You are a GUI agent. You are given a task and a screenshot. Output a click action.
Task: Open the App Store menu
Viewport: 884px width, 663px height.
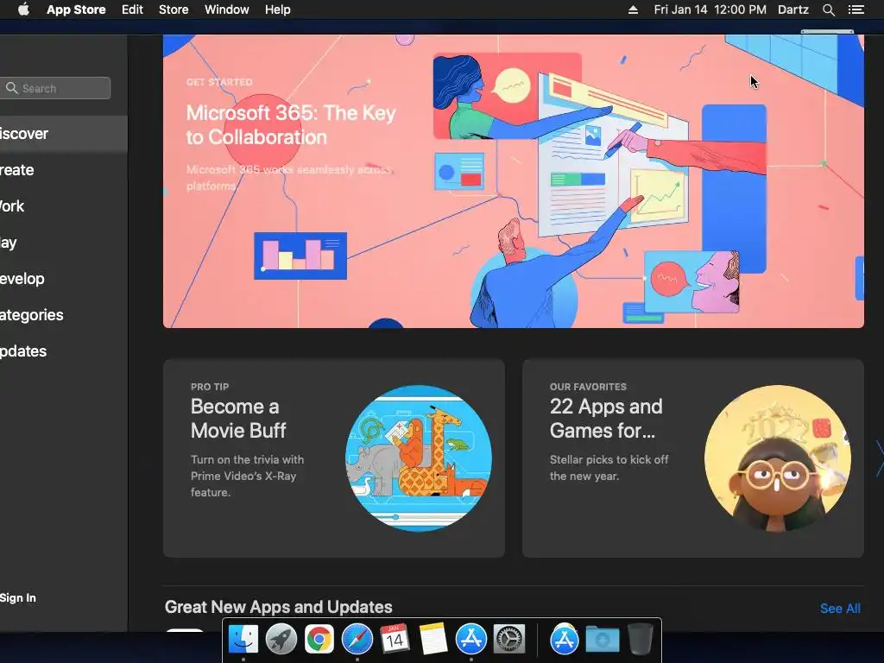[76, 9]
